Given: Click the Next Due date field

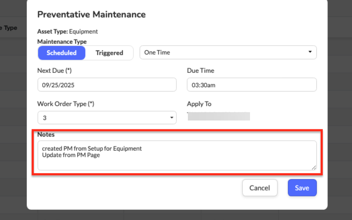Looking at the screenshot, I should [107, 85].
